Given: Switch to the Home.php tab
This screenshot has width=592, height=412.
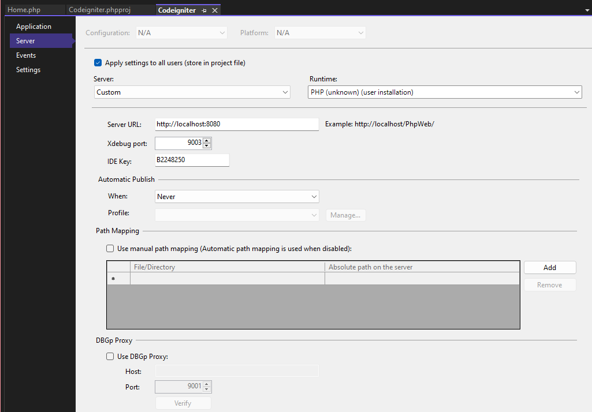Looking at the screenshot, I should coord(24,10).
